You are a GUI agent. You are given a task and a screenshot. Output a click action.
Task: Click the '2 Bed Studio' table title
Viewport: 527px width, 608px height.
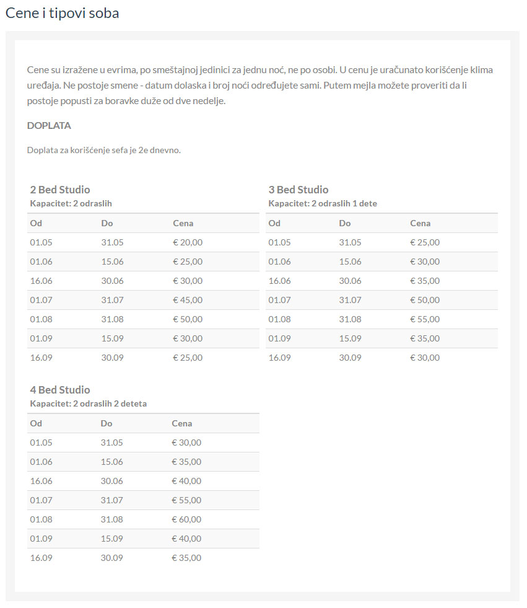click(x=60, y=190)
